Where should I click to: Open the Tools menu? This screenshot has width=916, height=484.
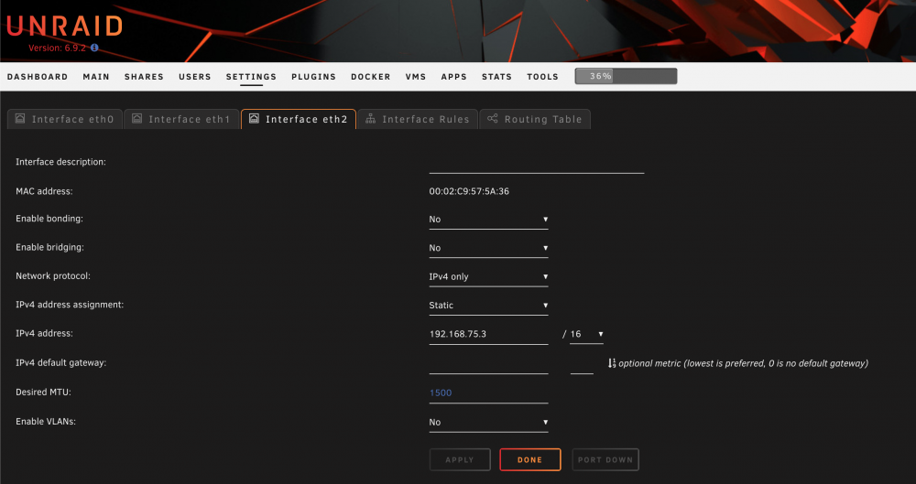[x=542, y=77]
